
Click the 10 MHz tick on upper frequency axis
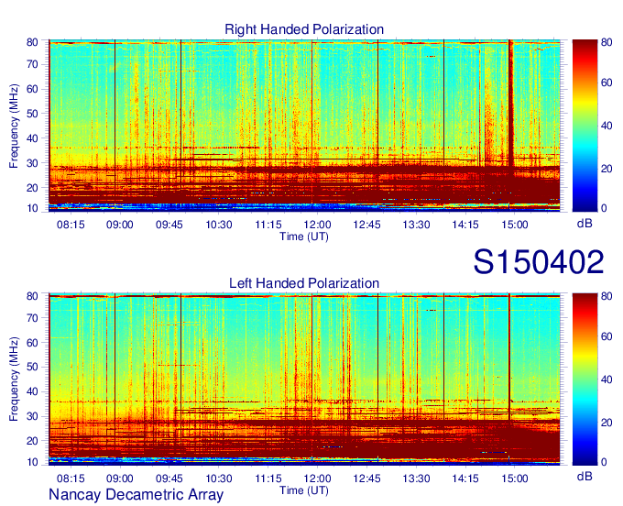(32, 208)
